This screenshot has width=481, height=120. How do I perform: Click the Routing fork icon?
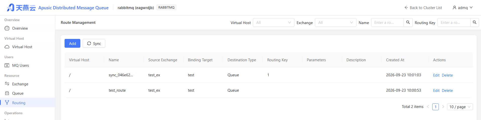click(x=7, y=102)
